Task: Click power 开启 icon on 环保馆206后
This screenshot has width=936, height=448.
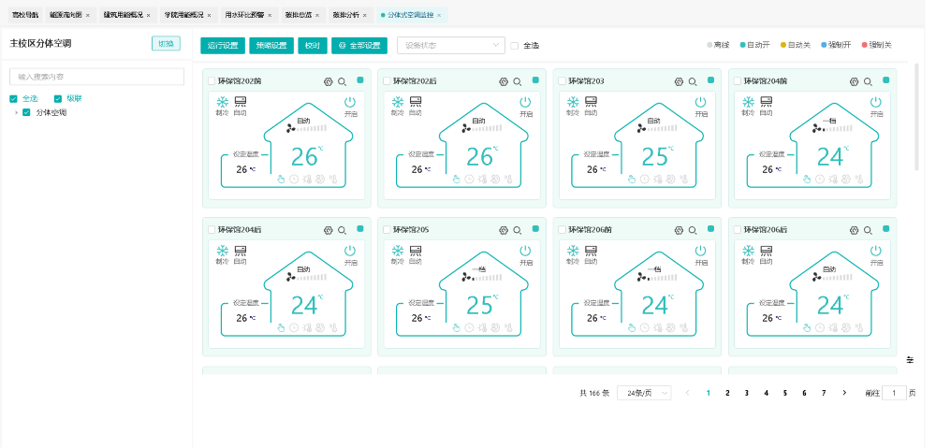Action: coord(876,252)
